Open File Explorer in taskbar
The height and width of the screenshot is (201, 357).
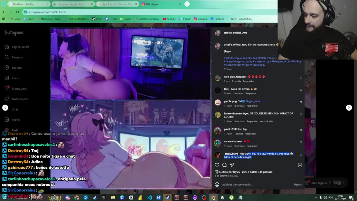click(113, 198)
